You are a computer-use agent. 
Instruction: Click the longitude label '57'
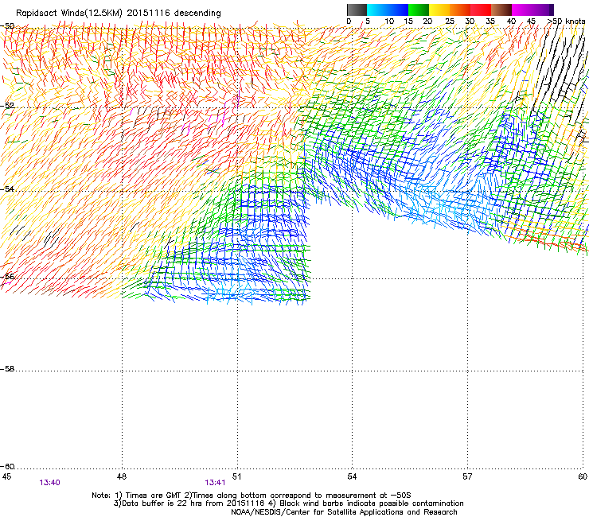[467, 476]
